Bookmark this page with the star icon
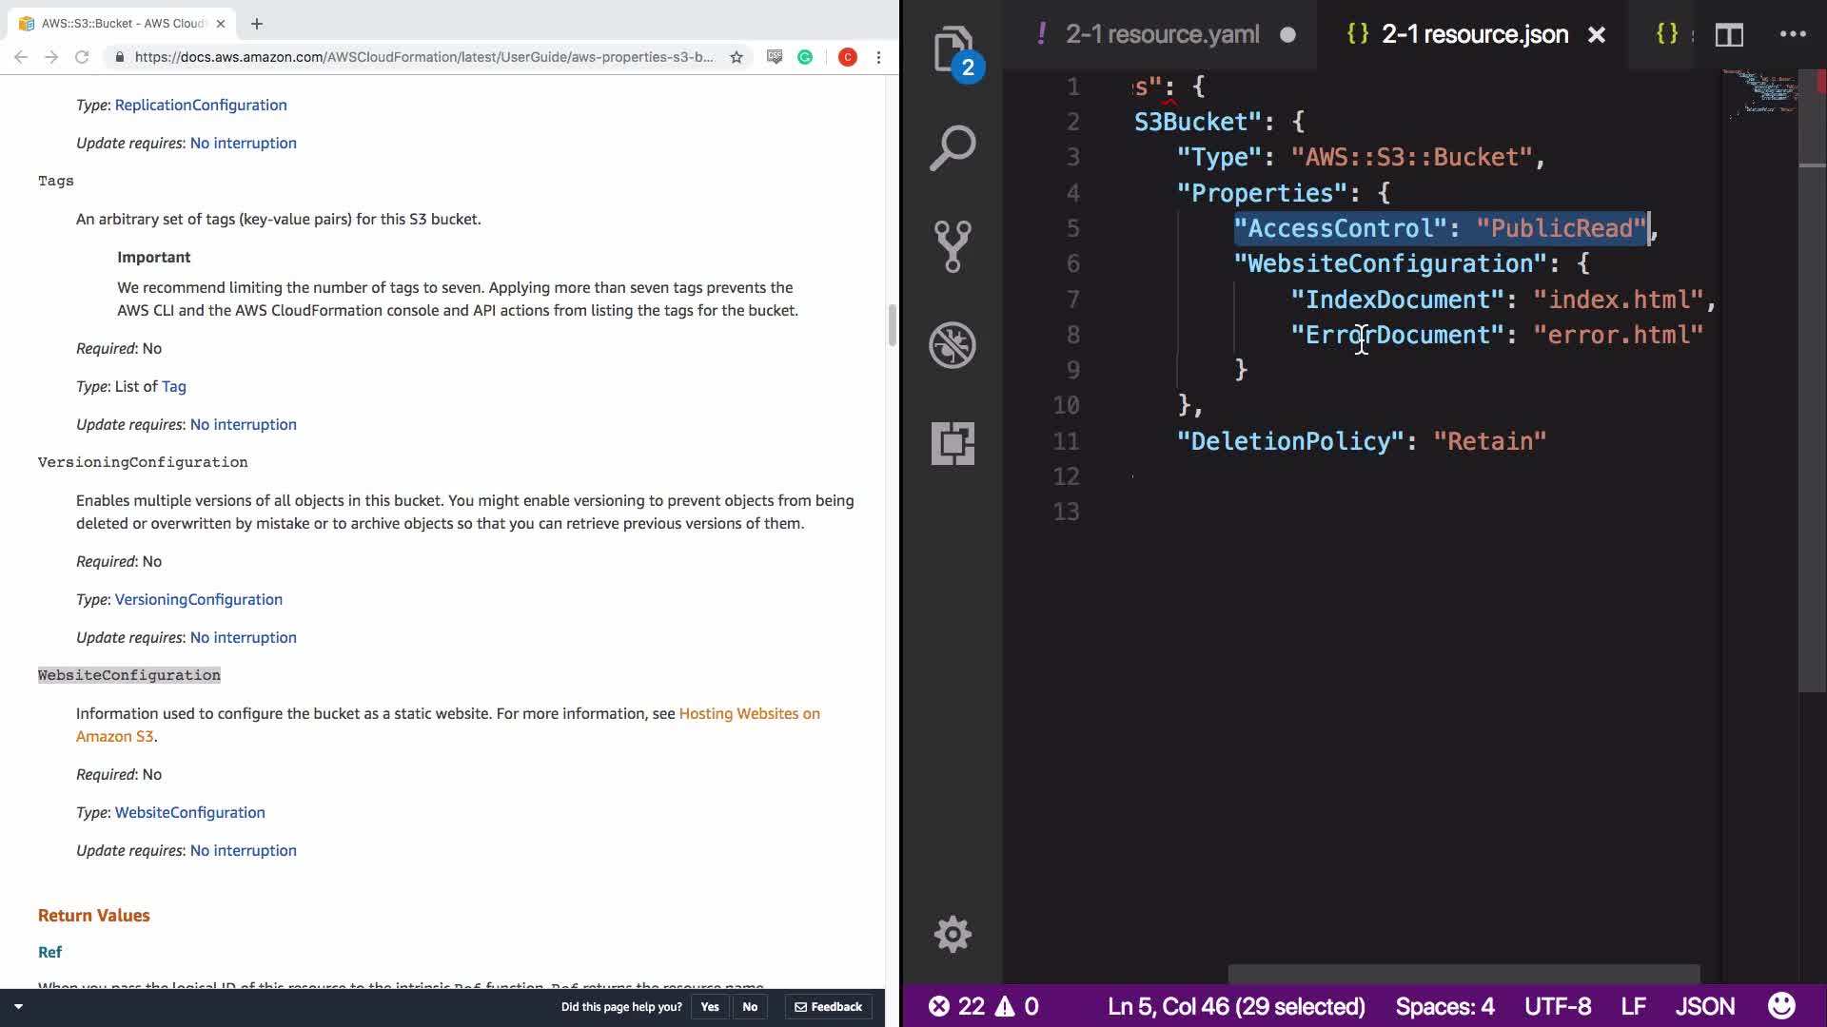Viewport: 1827px width, 1027px height. coord(736,57)
